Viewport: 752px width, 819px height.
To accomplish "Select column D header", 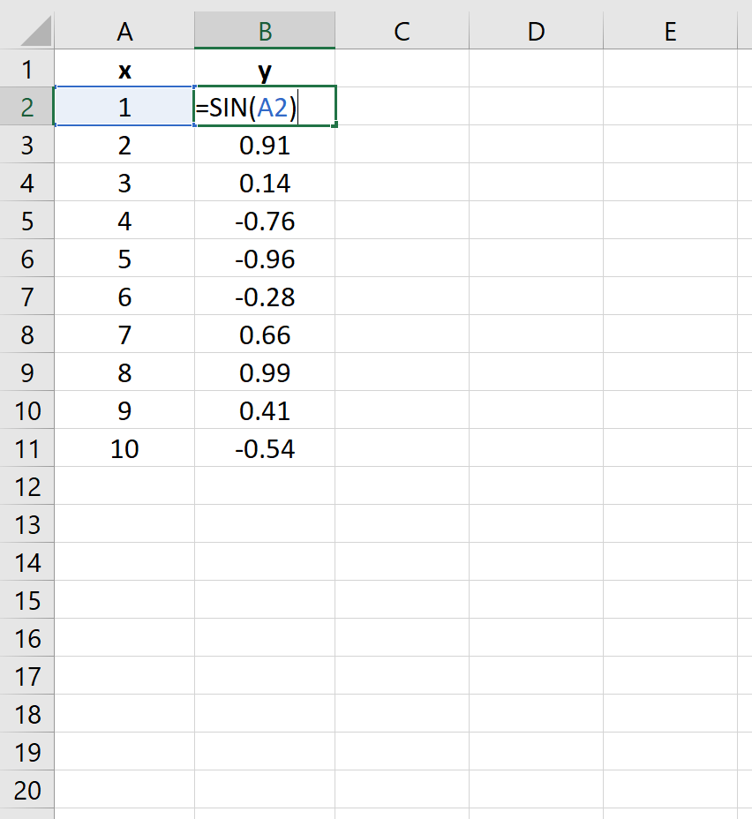I will pyautogui.click(x=536, y=32).
